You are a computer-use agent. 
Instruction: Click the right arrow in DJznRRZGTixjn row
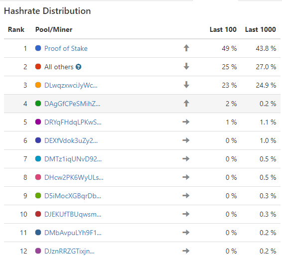(186, 251)
